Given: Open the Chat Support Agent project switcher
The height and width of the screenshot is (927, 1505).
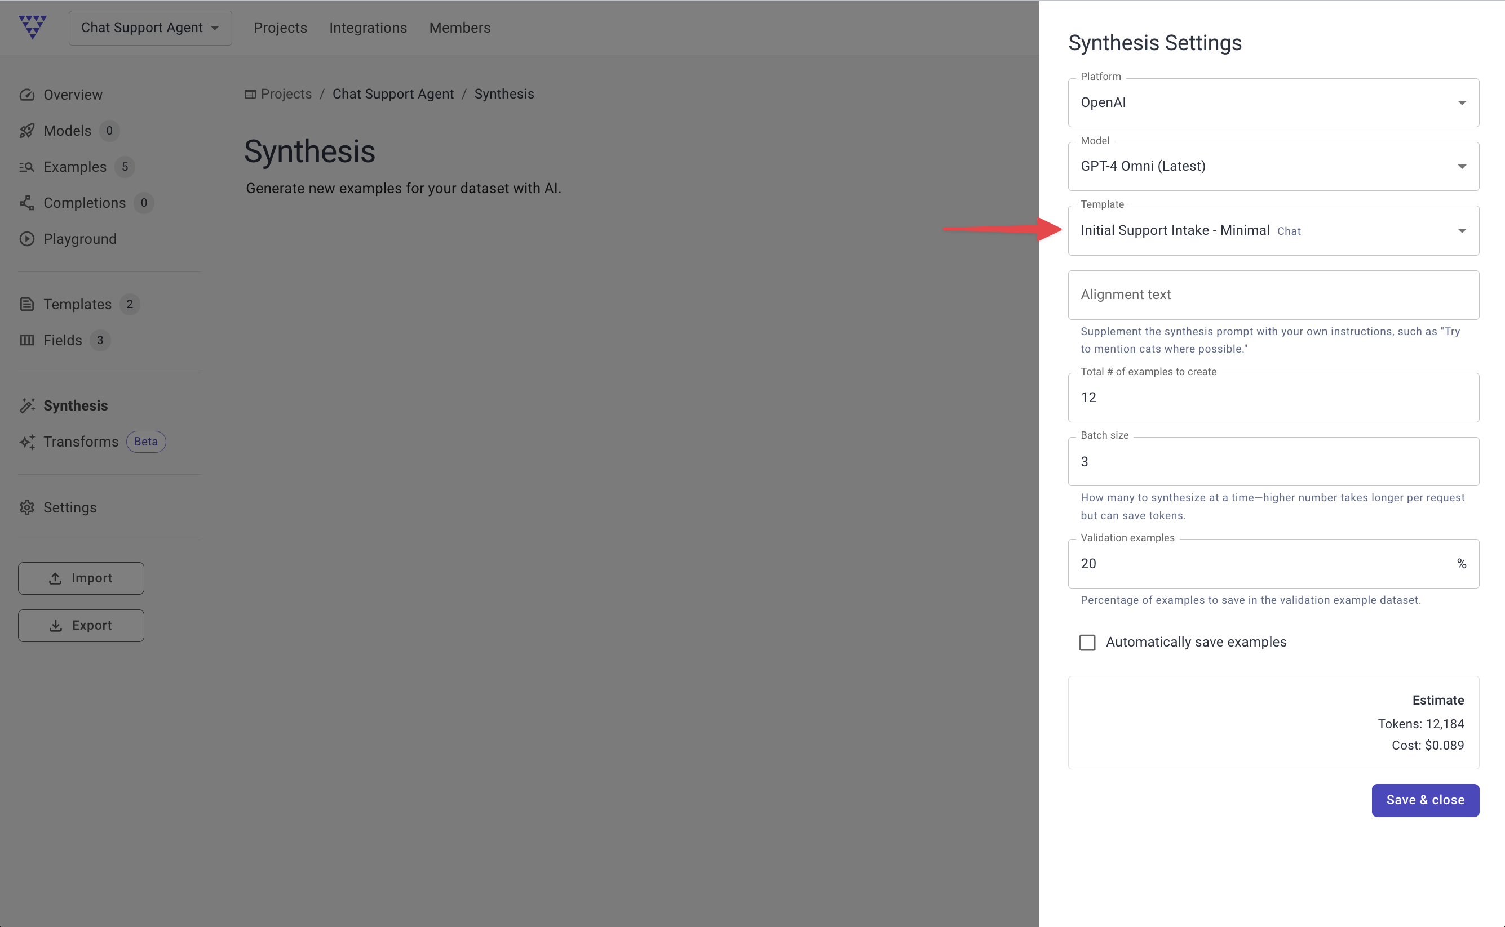Looking at the screenshot, I should 150,28.
